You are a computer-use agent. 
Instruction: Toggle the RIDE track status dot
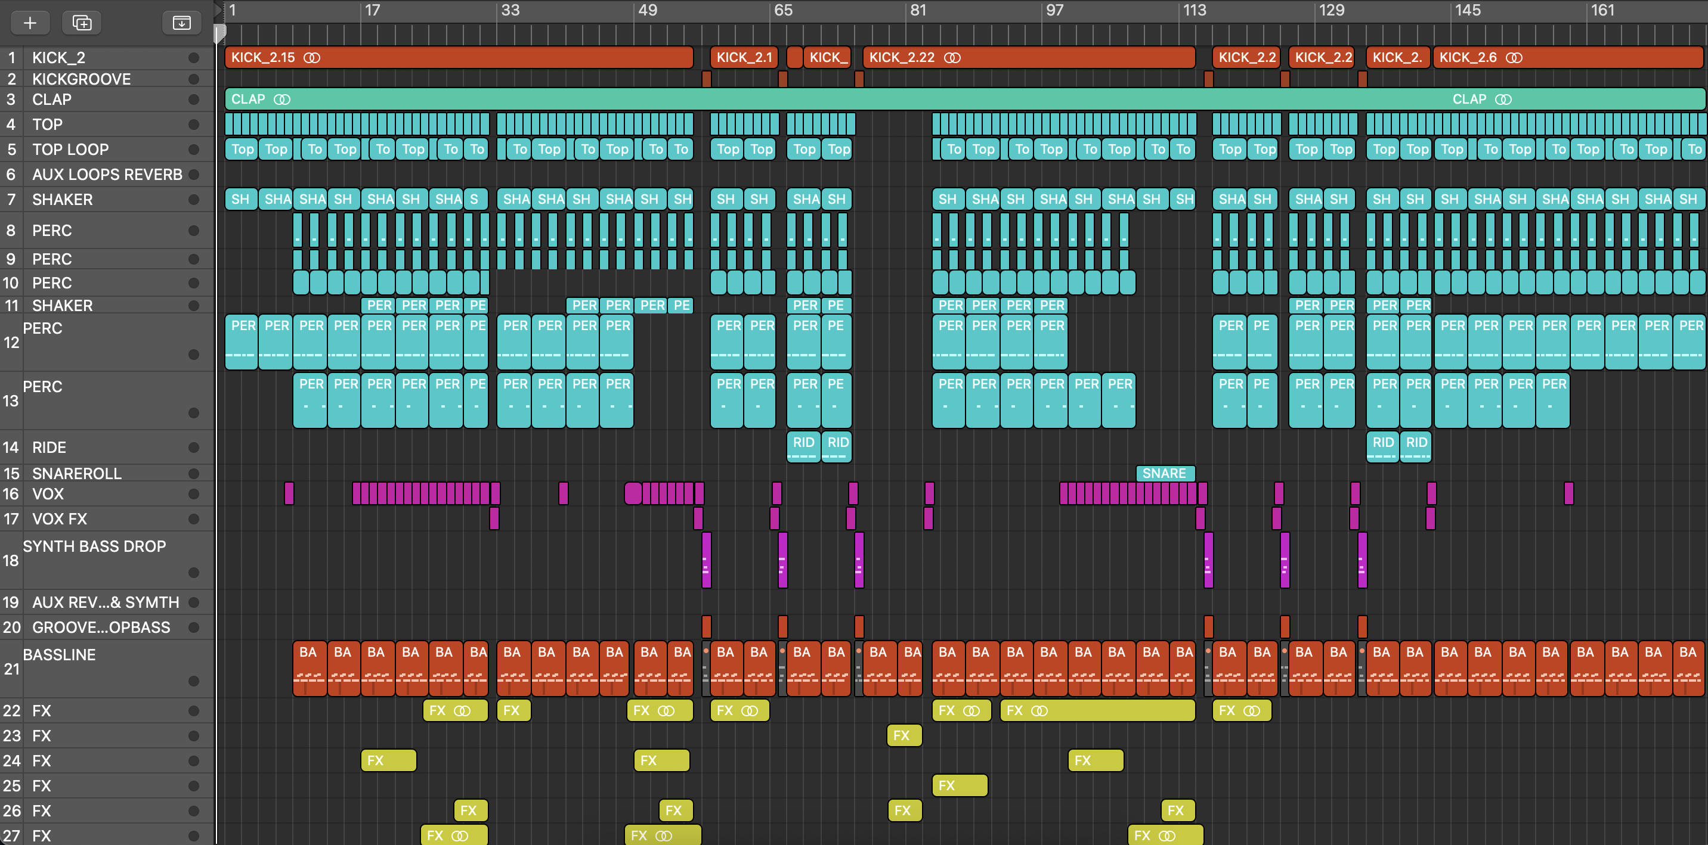click(194, 448)
